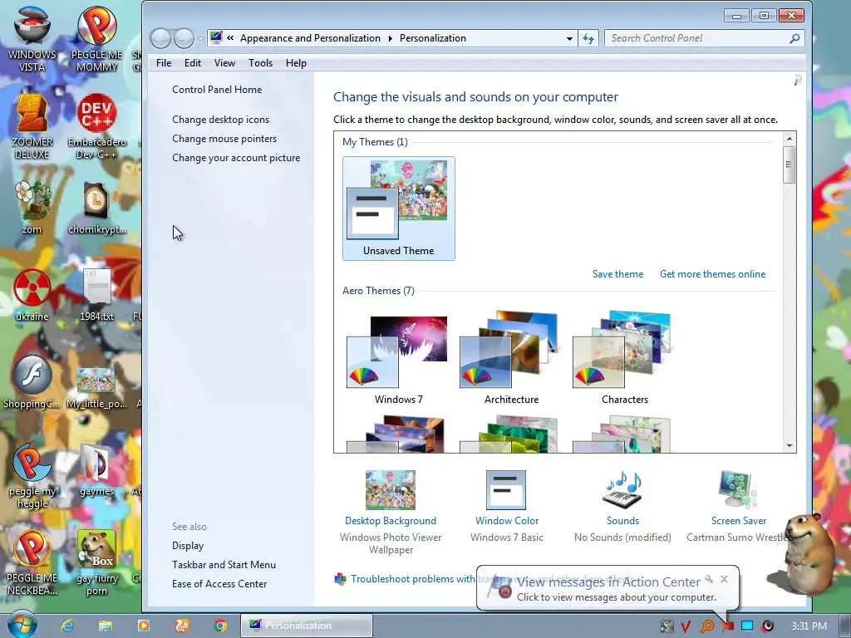The width and height of the screenshot is (851, 638).
Task: Click Appearance and Personalization breadcrumb
Action: click(x=310, y=38)
